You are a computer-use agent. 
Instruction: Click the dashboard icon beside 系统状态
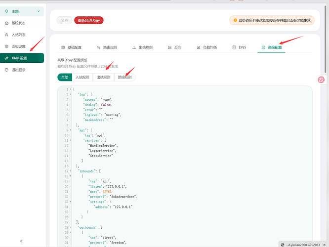(x=6, y=23)
